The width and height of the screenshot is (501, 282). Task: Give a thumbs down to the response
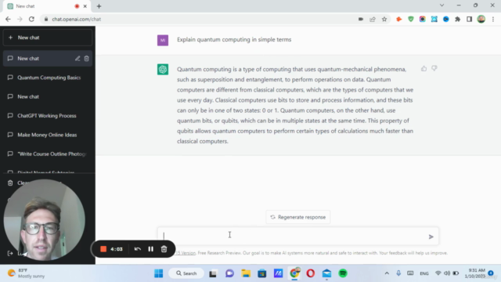click(x=434, y=68)
